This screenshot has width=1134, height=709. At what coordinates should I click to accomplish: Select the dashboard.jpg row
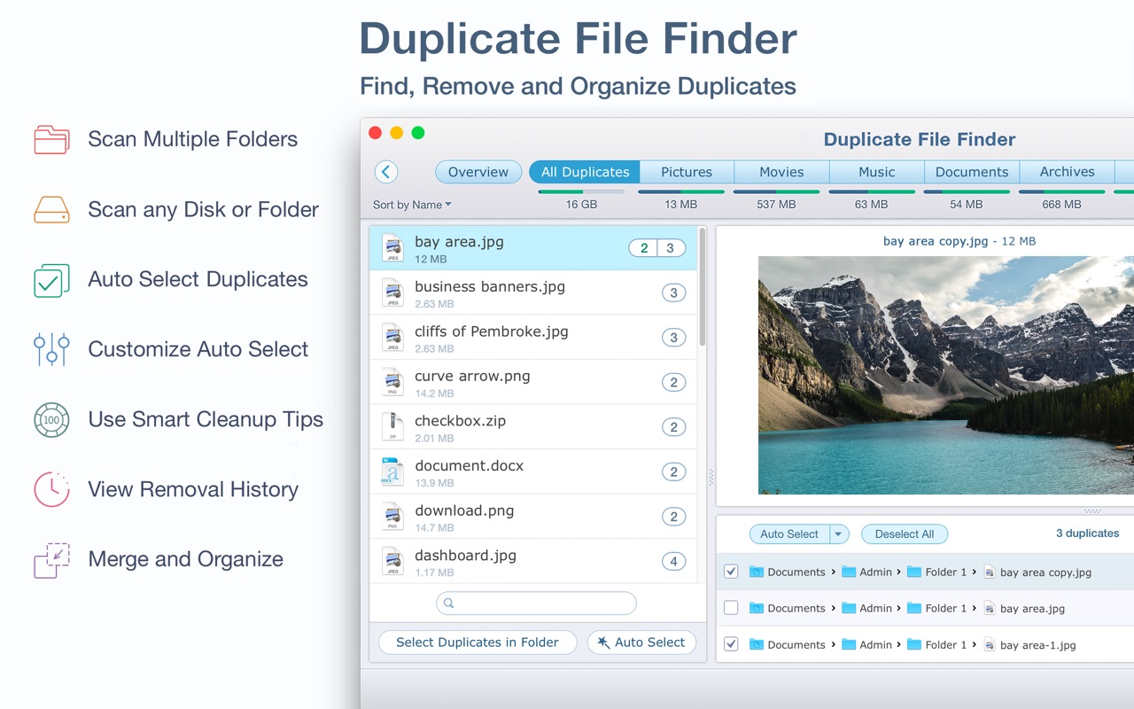click(x=532, y=561)
